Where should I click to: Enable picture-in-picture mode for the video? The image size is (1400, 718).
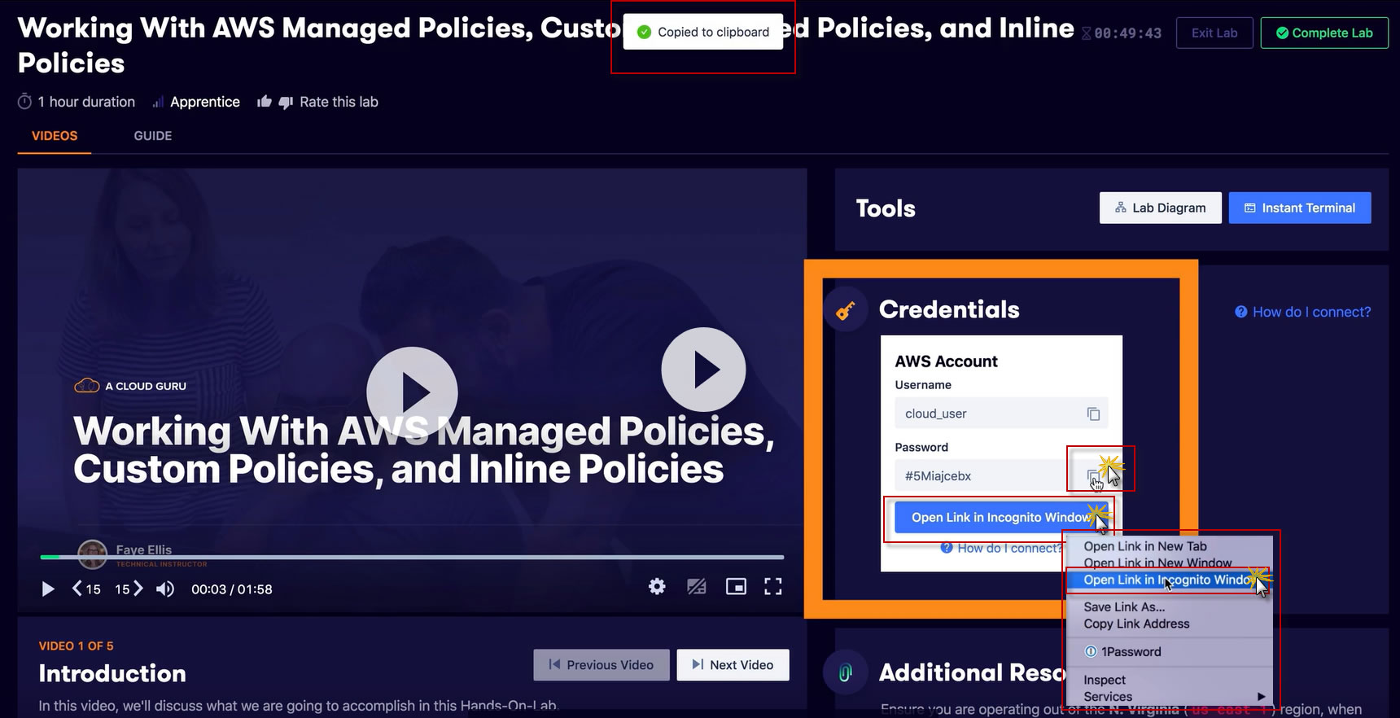click(x=736, y=587)
